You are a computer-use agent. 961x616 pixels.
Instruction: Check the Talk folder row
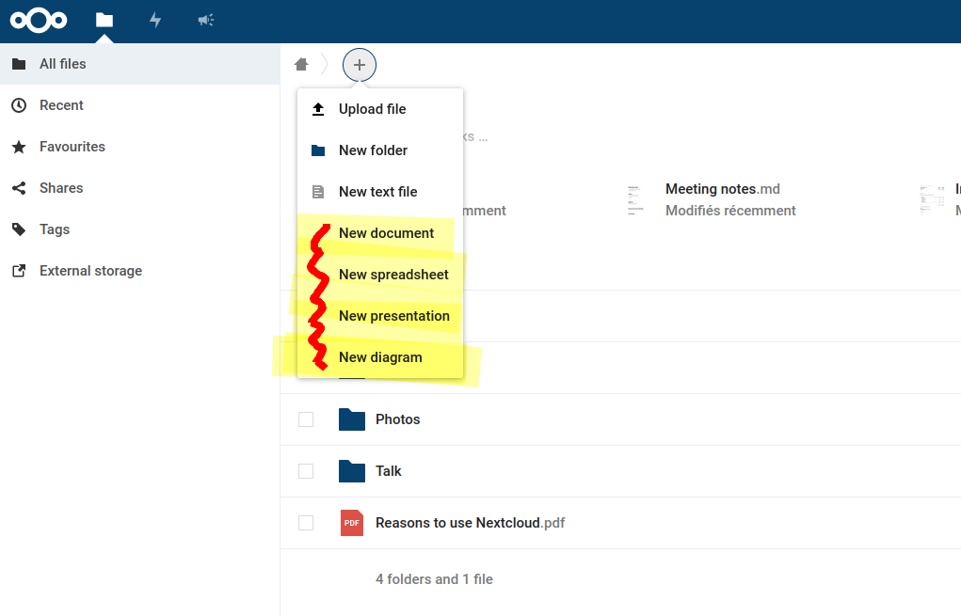[x=305, y=471]
